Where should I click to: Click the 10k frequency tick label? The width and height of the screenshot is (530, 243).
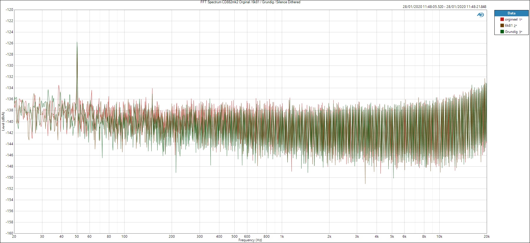point(439,237)
